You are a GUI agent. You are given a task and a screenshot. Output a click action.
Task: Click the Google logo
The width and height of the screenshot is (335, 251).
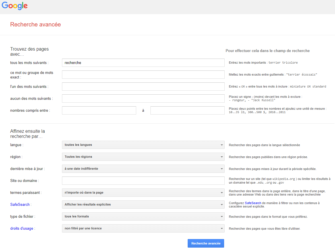pyautogui.click(x=15, y=6)
